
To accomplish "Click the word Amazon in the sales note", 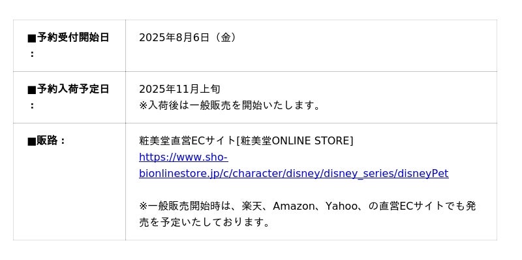I will coord(294,206).
